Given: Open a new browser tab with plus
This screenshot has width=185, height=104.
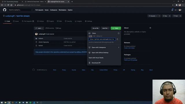Looking at the screenshot, I should click(72, 2).
